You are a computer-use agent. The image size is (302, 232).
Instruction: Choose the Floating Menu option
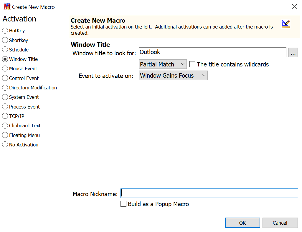coord(5,135)
